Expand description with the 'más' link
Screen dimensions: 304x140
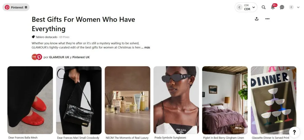pyautogui.click(x=147, y=47)
